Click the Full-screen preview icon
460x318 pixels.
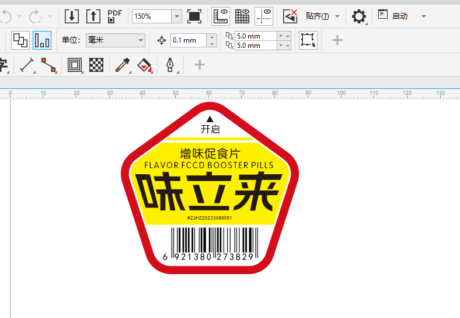(194, 16)
